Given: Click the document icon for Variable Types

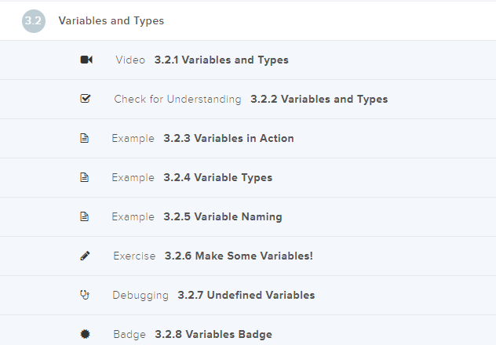Looking at the screenshot, I should point(85,178).
